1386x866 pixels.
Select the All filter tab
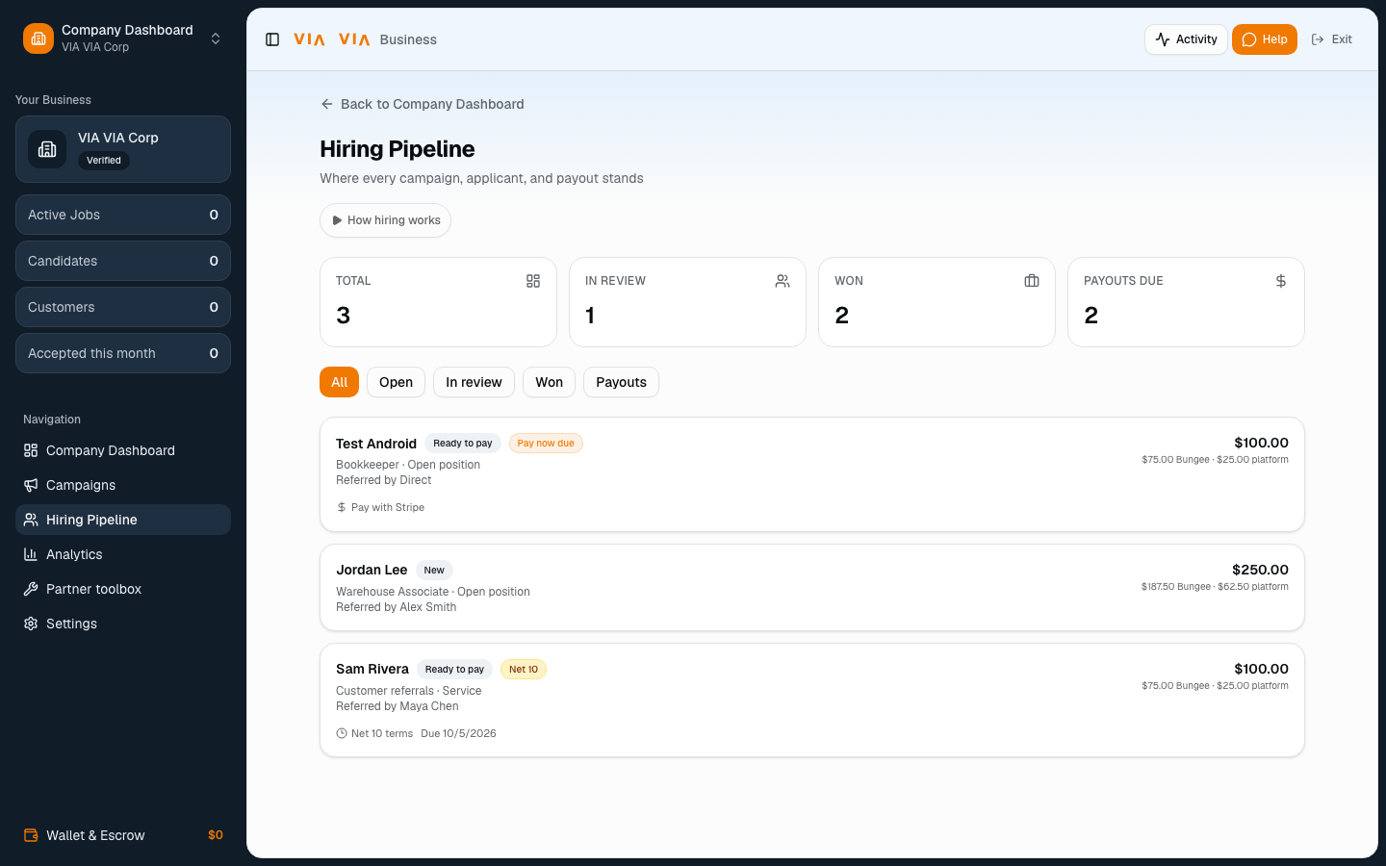coord(339,382)
